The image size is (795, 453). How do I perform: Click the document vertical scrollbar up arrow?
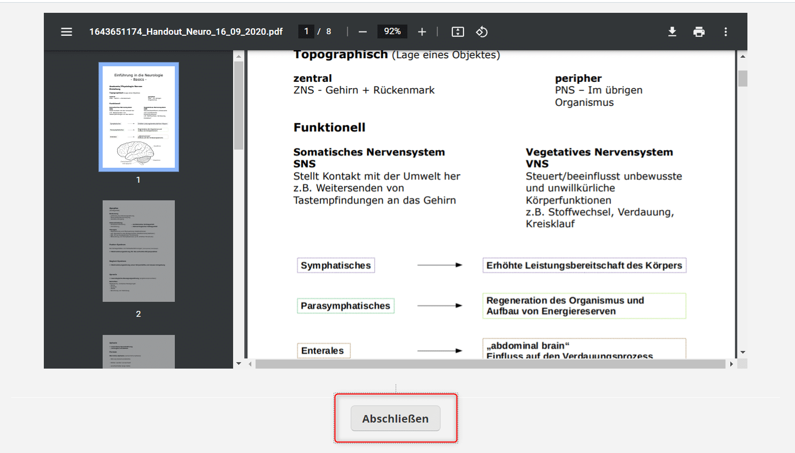(743, 56)
